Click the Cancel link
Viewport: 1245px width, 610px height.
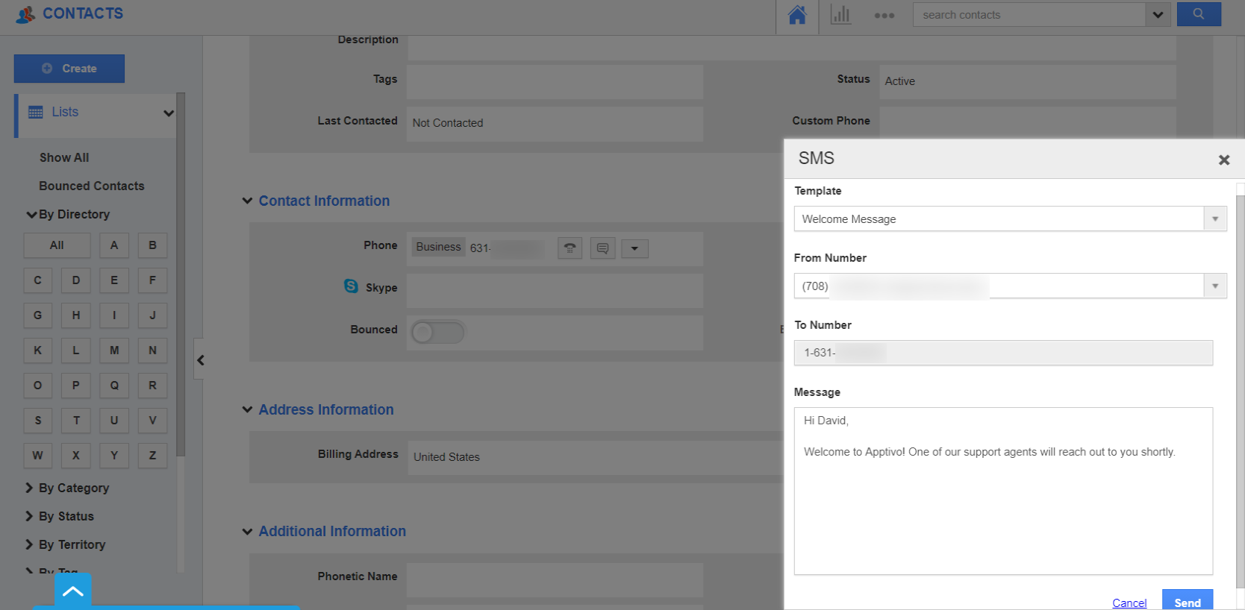pos(1129,603)
